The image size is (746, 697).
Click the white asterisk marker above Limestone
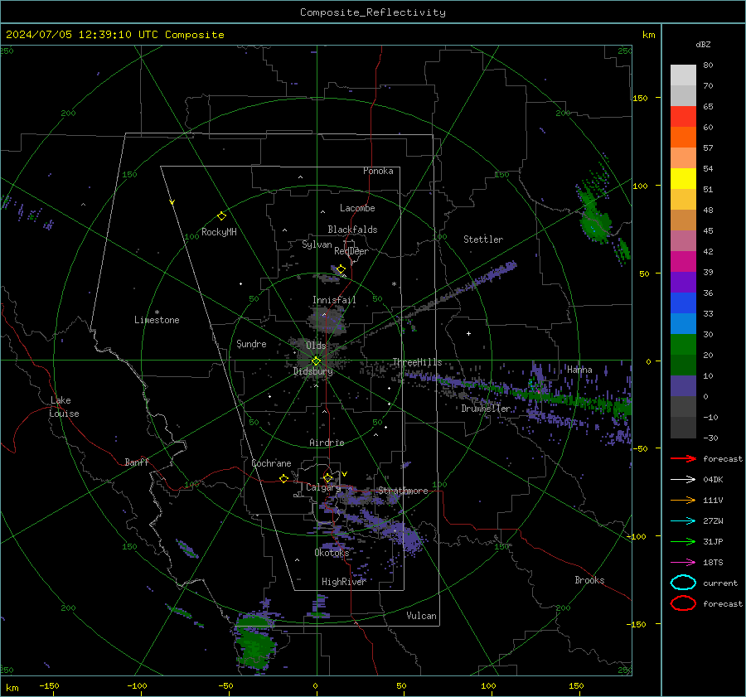pos(157,312)
